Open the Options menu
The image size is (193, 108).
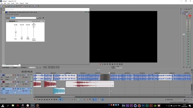(x=22, y=3)
